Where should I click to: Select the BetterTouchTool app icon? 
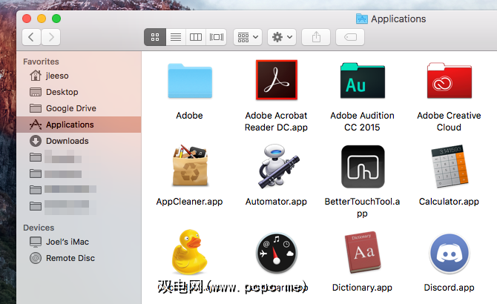pos(363,167)
